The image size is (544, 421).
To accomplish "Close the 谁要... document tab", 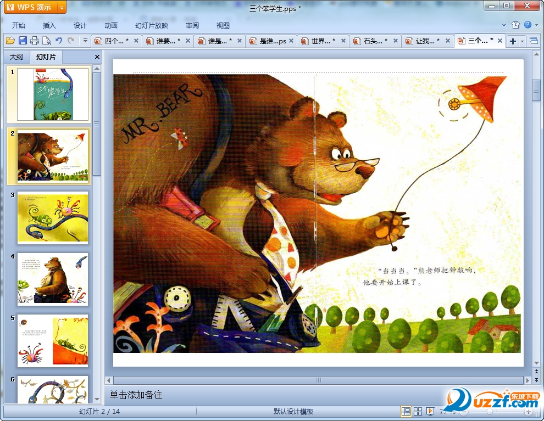I will 188,41.
